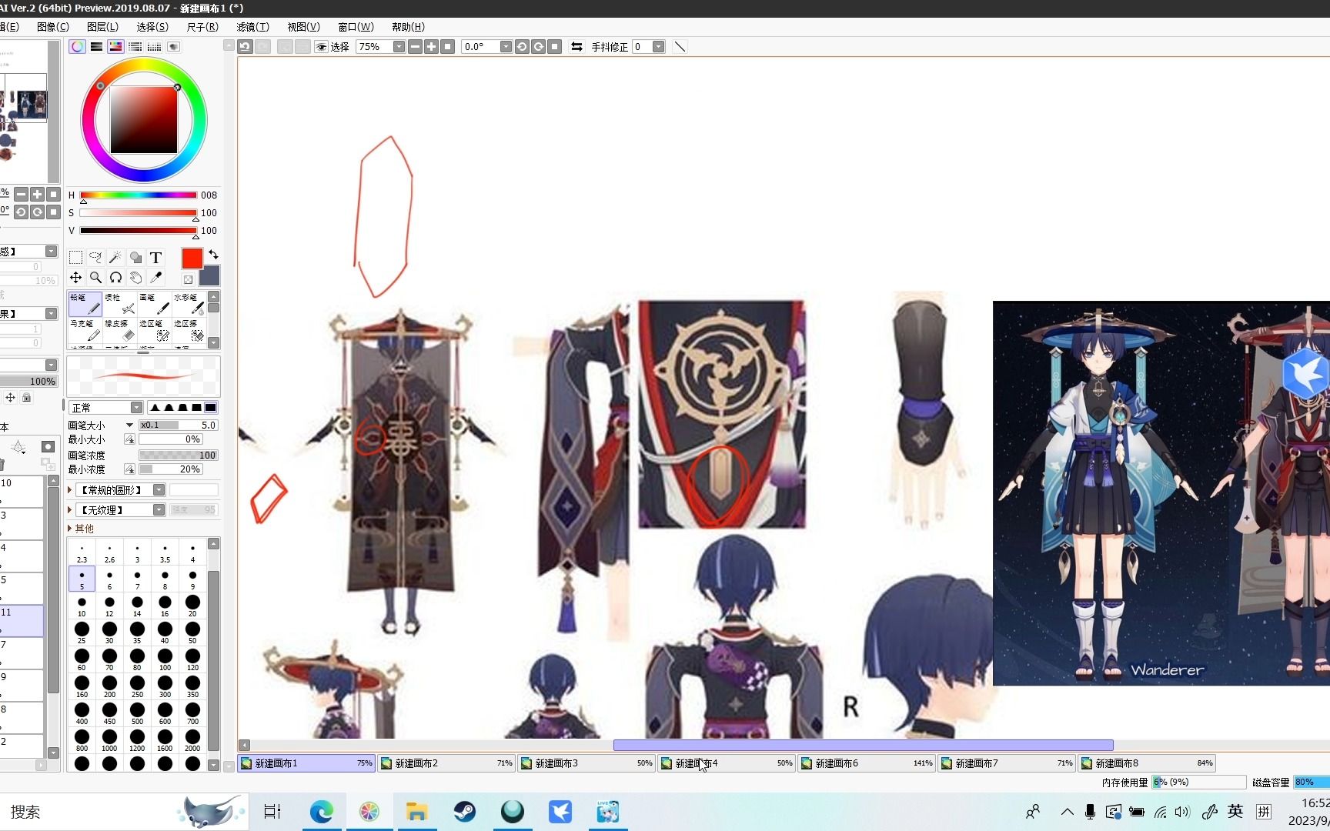Select the Hand pan tool
1330x831 pixels.
pos(135,277)
